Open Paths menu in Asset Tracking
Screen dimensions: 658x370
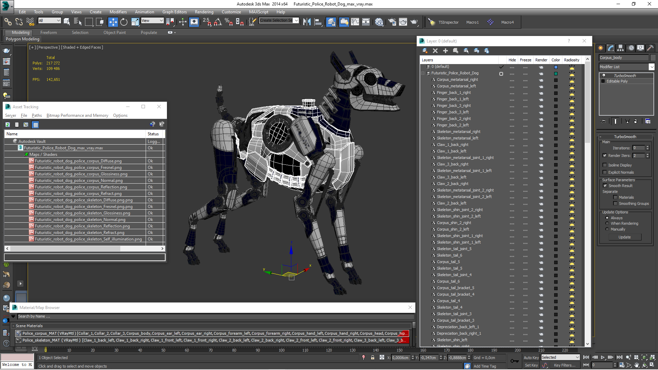point(37,115)
